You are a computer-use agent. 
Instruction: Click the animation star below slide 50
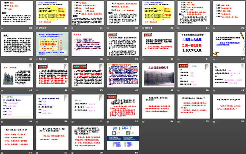pos(3,122)
